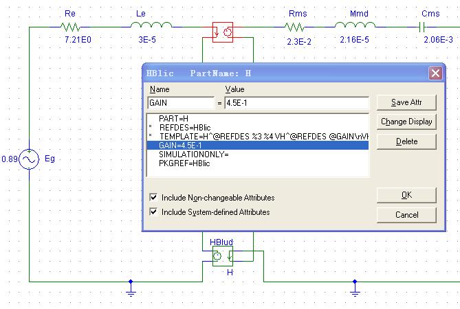This screenshot has width=460, height=309.
Task: Select the HBlud controlled source symbol
Action: click(223, 257)
